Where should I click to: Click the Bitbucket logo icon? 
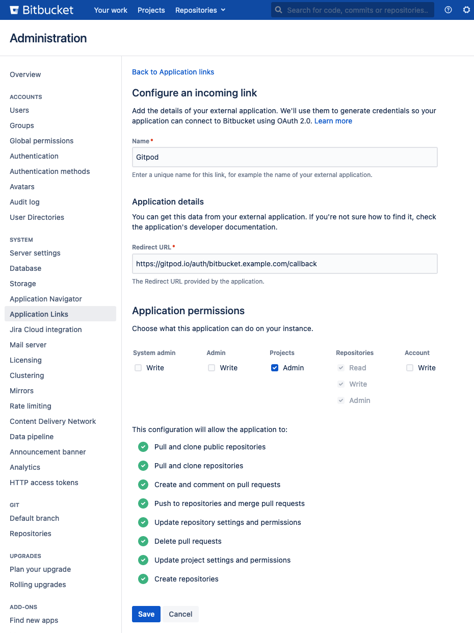[14, 9]
